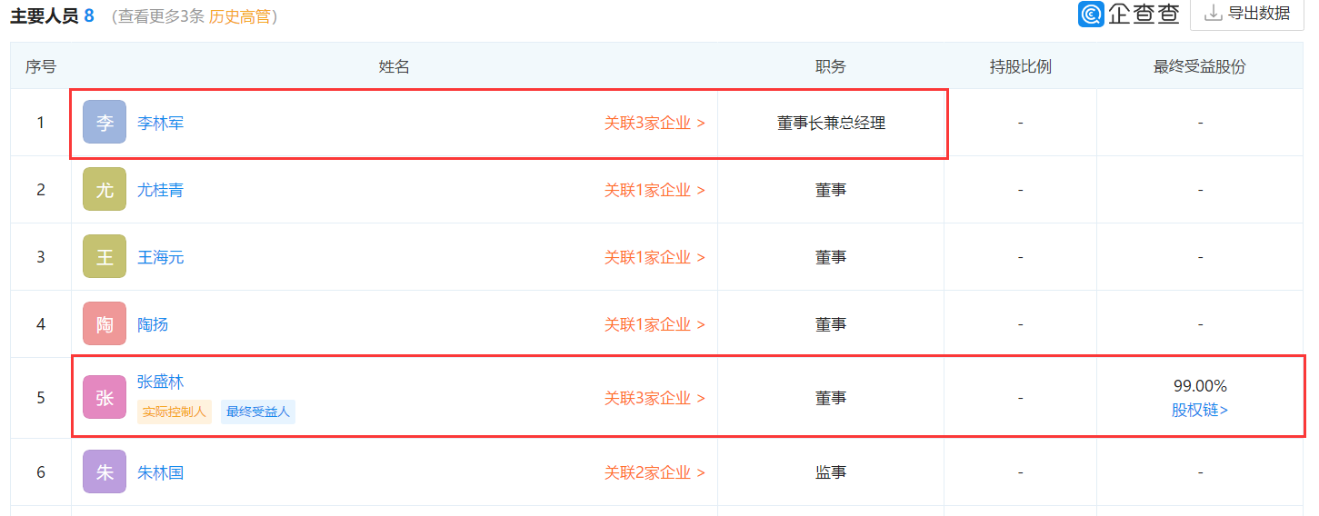Click 朱林国's purple avatar icon
The image size is (1319, 516).
pyautogui.click(x=105, y=472)
